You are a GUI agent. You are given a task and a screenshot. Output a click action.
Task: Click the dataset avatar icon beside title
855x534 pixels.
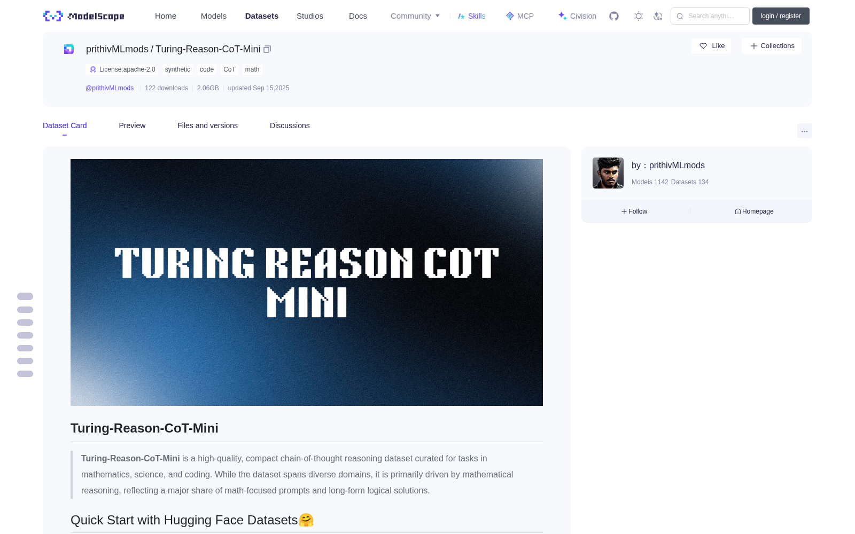tap(69, 49)
